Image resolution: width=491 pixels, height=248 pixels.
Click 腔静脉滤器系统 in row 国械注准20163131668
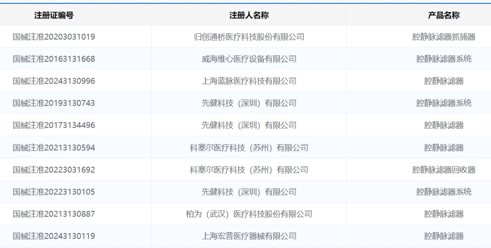click(x=444, y=59)
